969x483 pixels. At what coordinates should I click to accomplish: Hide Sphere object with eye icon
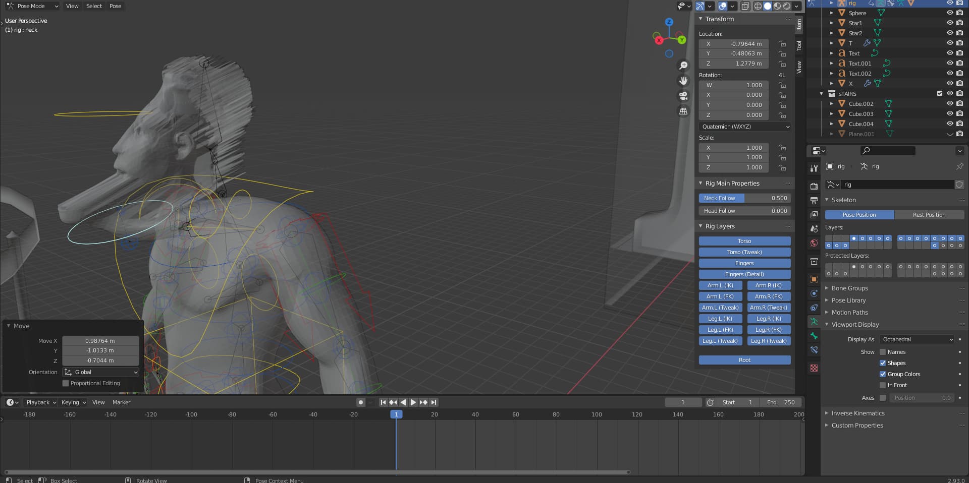pos(949,13)
